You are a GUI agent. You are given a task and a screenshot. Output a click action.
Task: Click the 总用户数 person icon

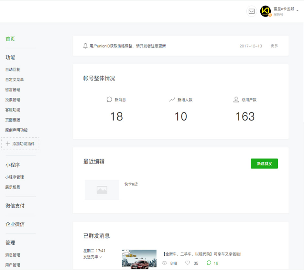pyautogui.click(x=236, y=100)
